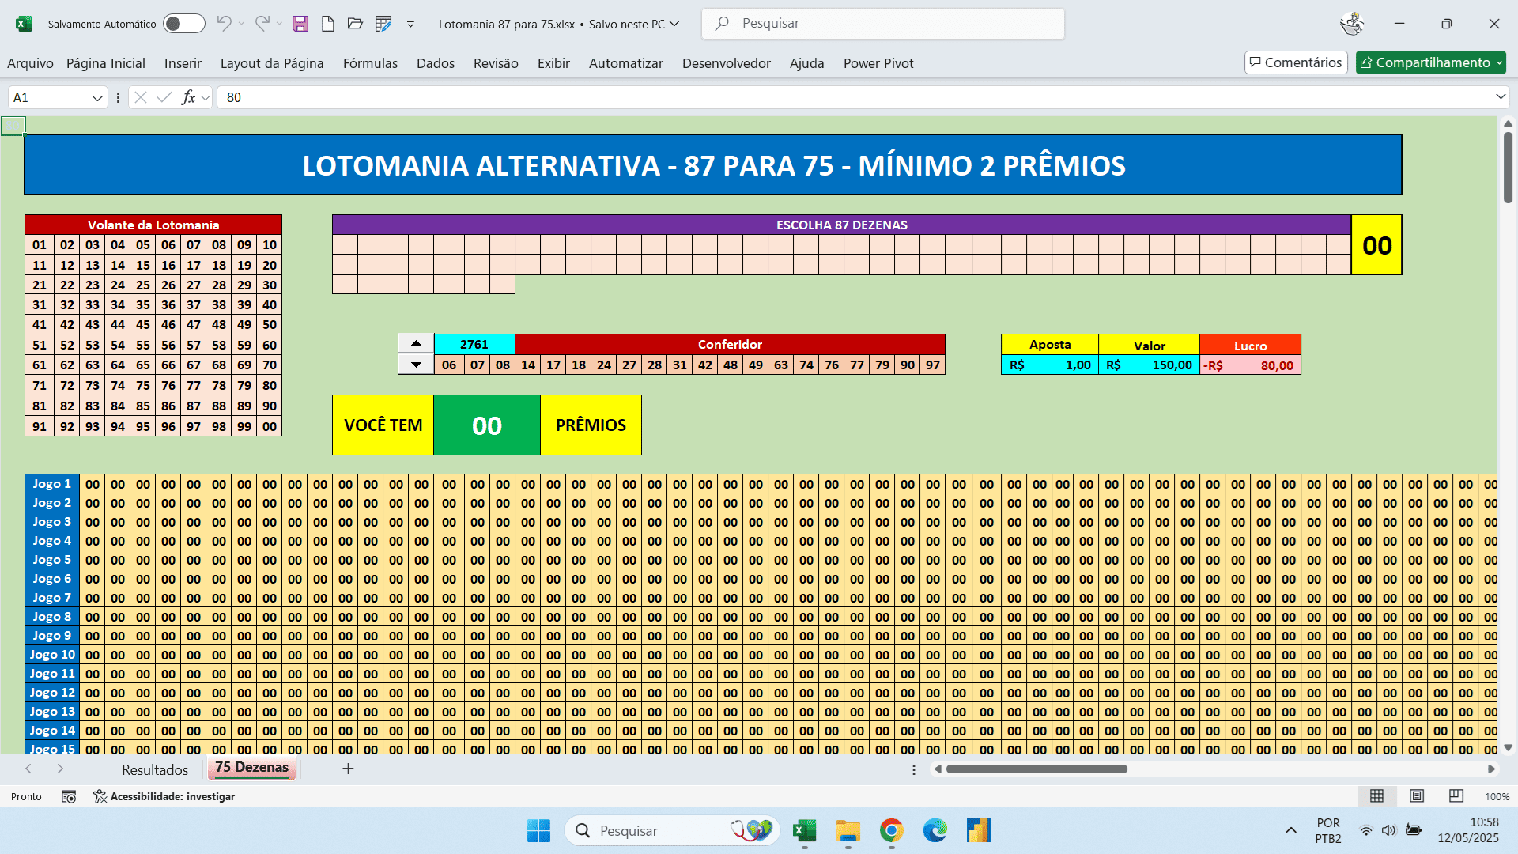
Task: Select the 75 Dezenas sheet tab
Action: (x=251, y=768)
